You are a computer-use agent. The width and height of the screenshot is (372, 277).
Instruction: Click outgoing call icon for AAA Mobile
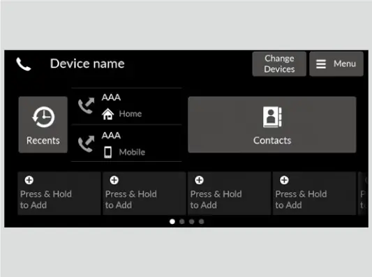[x=86, y=144]
